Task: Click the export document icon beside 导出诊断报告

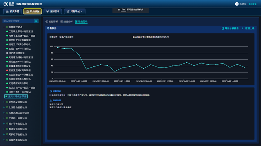Action: click(223, 29)
